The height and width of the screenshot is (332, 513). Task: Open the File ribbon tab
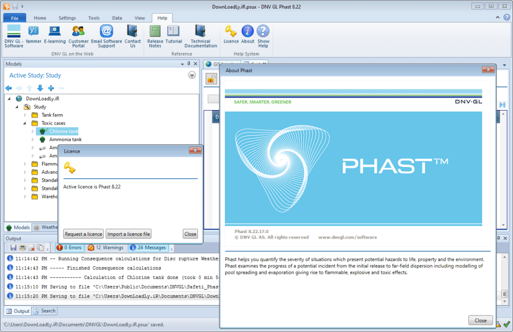click(x=15, y=18)
